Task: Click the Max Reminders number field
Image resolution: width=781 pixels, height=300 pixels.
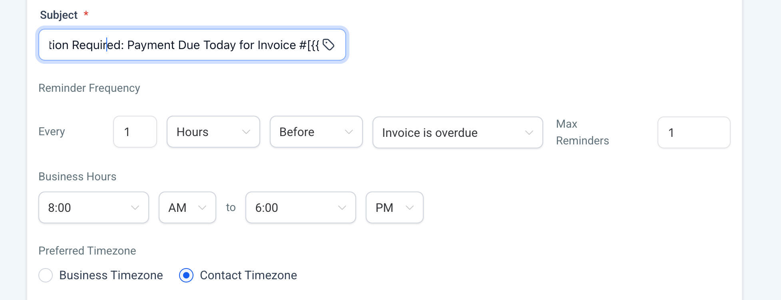Action: (x=693, y=132)
